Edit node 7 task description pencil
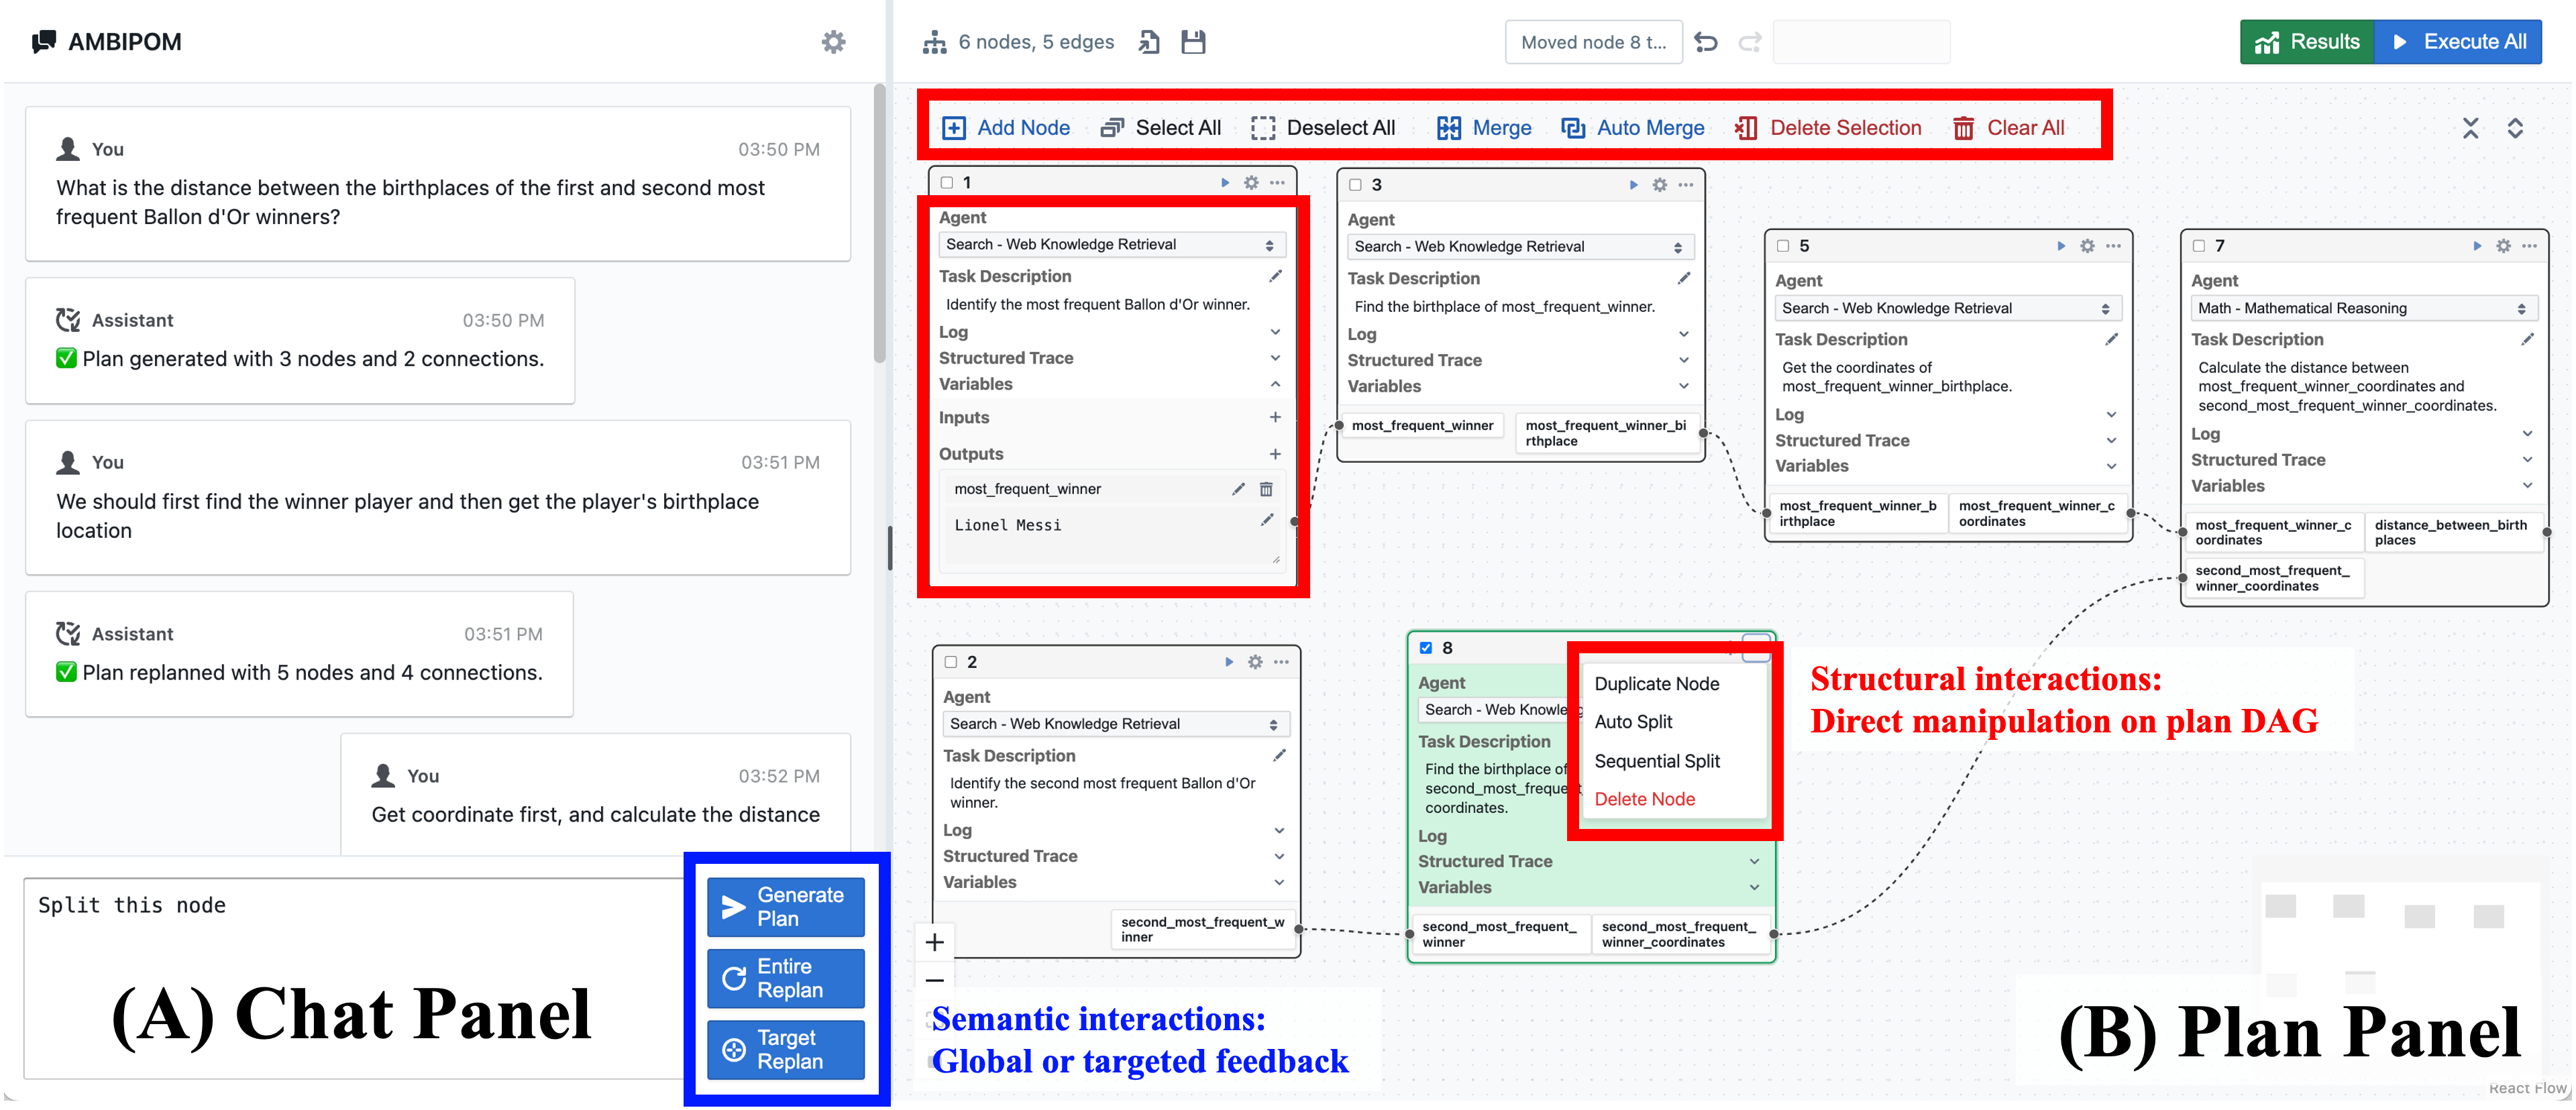The height and width of the screenshot is (1110, 2576). tap(2527, 340)
